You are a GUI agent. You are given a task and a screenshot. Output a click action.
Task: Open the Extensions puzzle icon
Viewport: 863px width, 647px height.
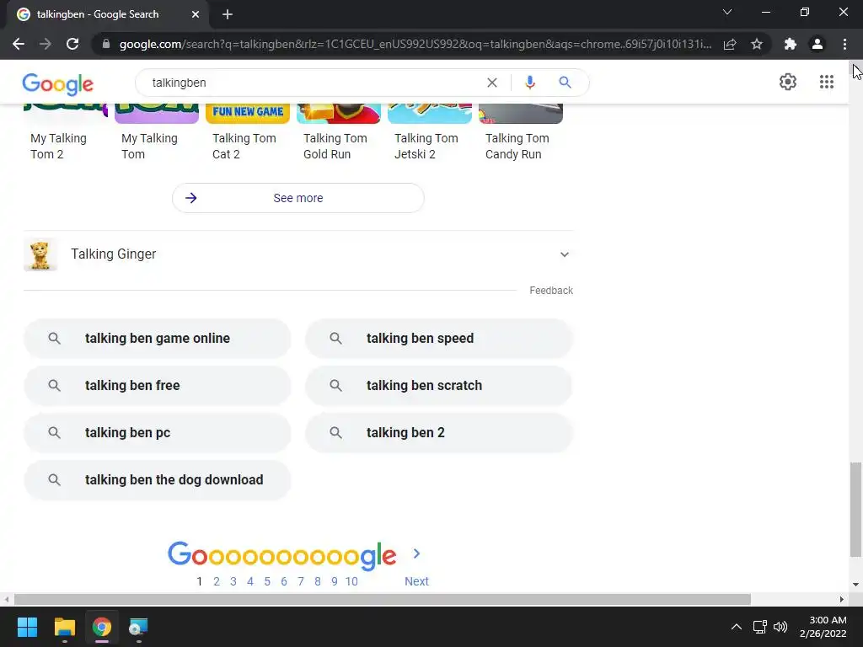point(791,44)
